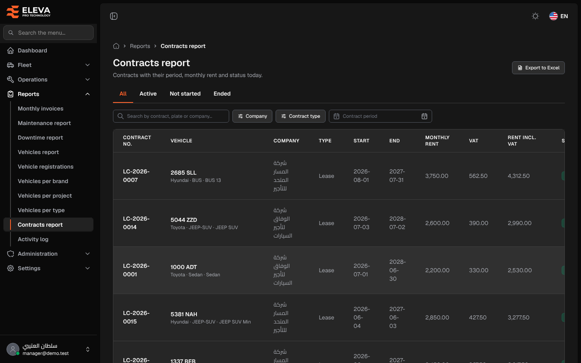Switch to the Active tab
Screen dimensions: 581x363
click(148, 94)
